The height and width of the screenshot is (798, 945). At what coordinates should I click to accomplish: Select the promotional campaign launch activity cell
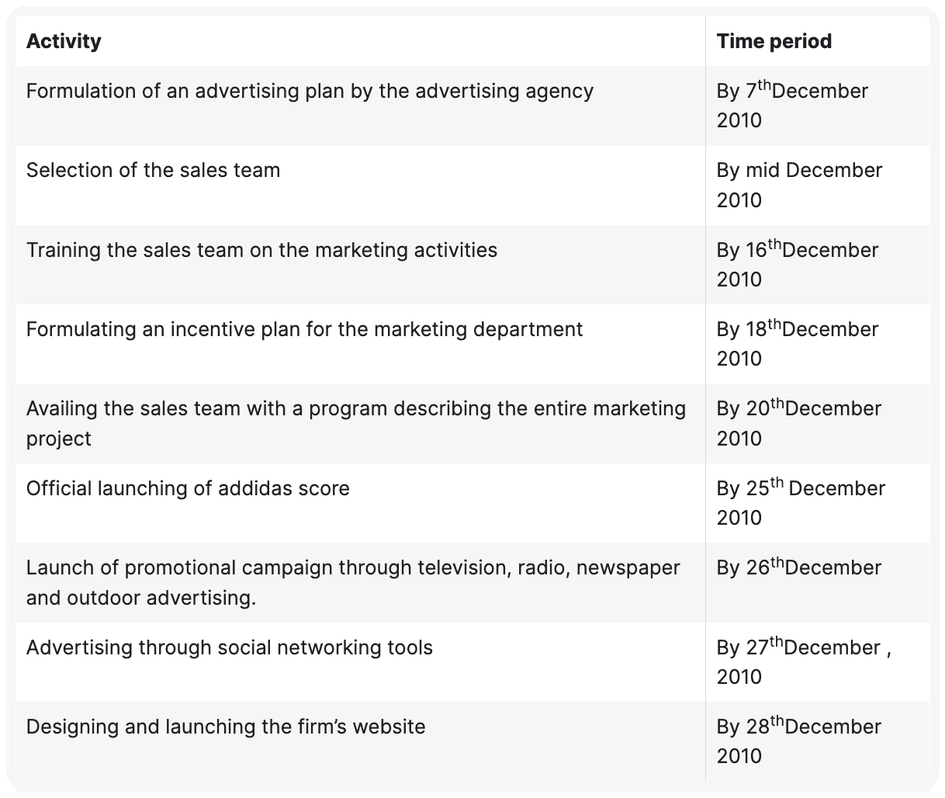pos(353,582)
